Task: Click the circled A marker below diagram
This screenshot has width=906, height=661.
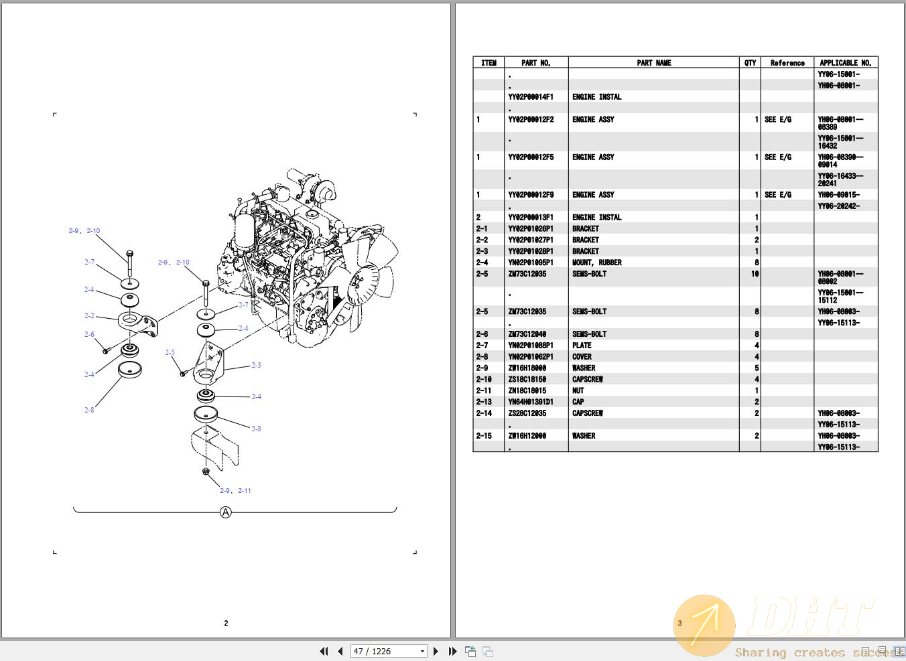Action: click(x=226, y=512)
